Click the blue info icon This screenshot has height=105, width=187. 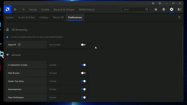point(7,37)
